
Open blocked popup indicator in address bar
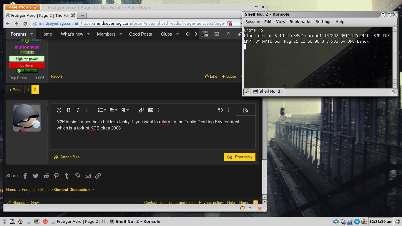coord(230,24)
